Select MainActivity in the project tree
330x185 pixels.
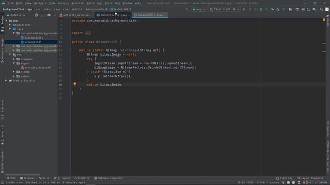[34, 38]
